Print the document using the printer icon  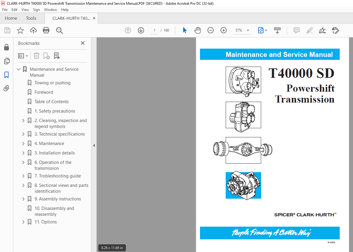pyautogui.click(x=46, y=30)
